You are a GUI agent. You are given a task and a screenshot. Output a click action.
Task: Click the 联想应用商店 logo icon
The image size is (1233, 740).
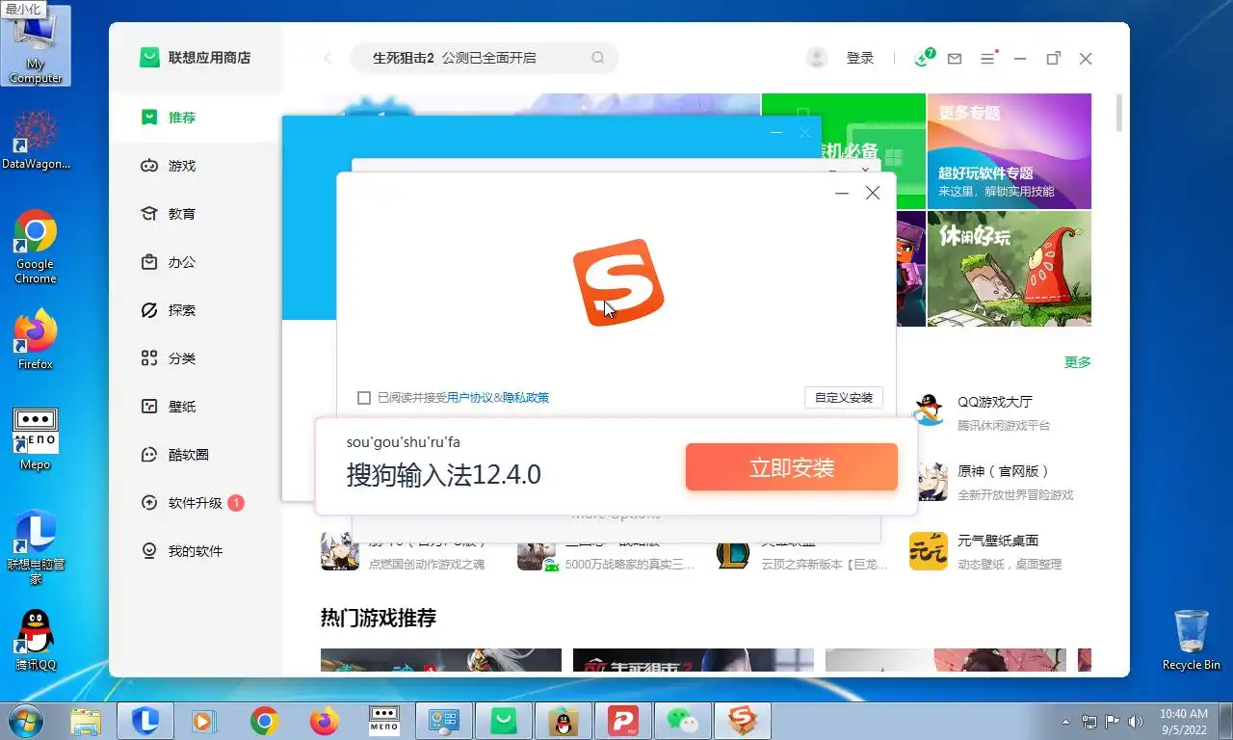pos(149,58)
